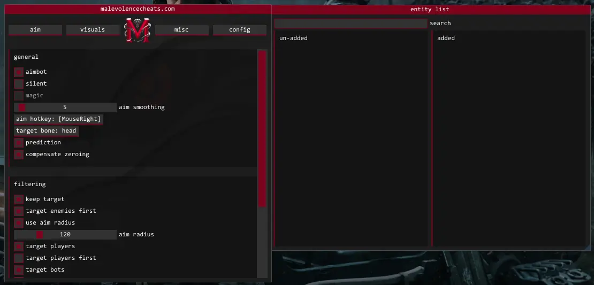
Task: Open the misc tab
Action: coord(181,30)
